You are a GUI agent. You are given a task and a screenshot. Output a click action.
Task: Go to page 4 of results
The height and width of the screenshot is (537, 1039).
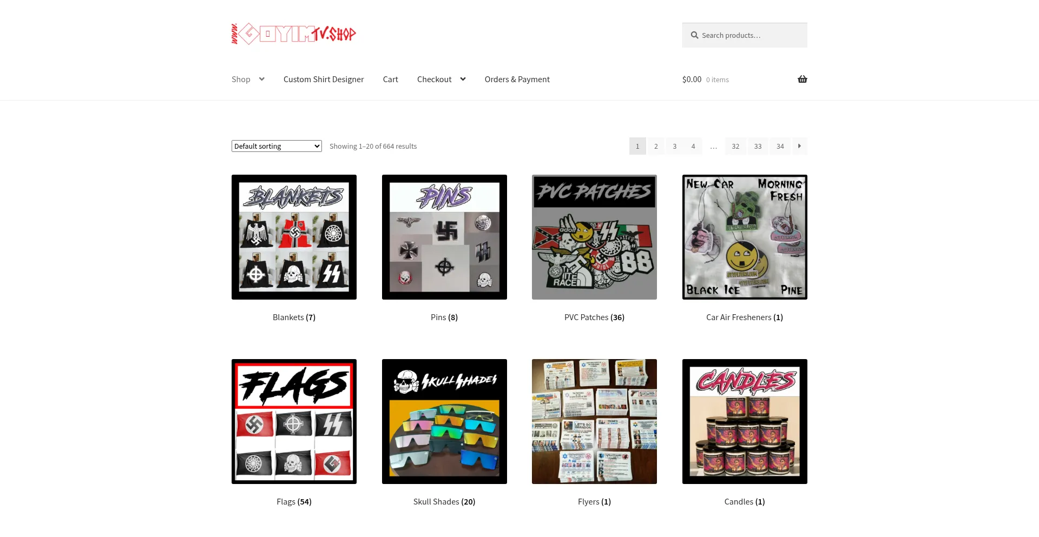pyautogui.click(x=693, y=146)
